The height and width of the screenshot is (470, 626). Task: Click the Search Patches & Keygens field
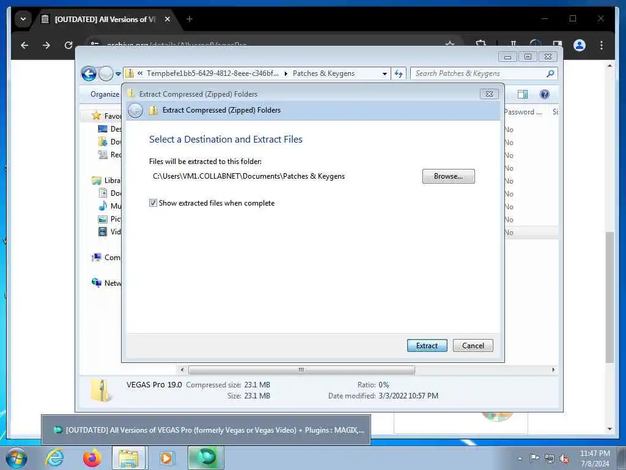478,73
